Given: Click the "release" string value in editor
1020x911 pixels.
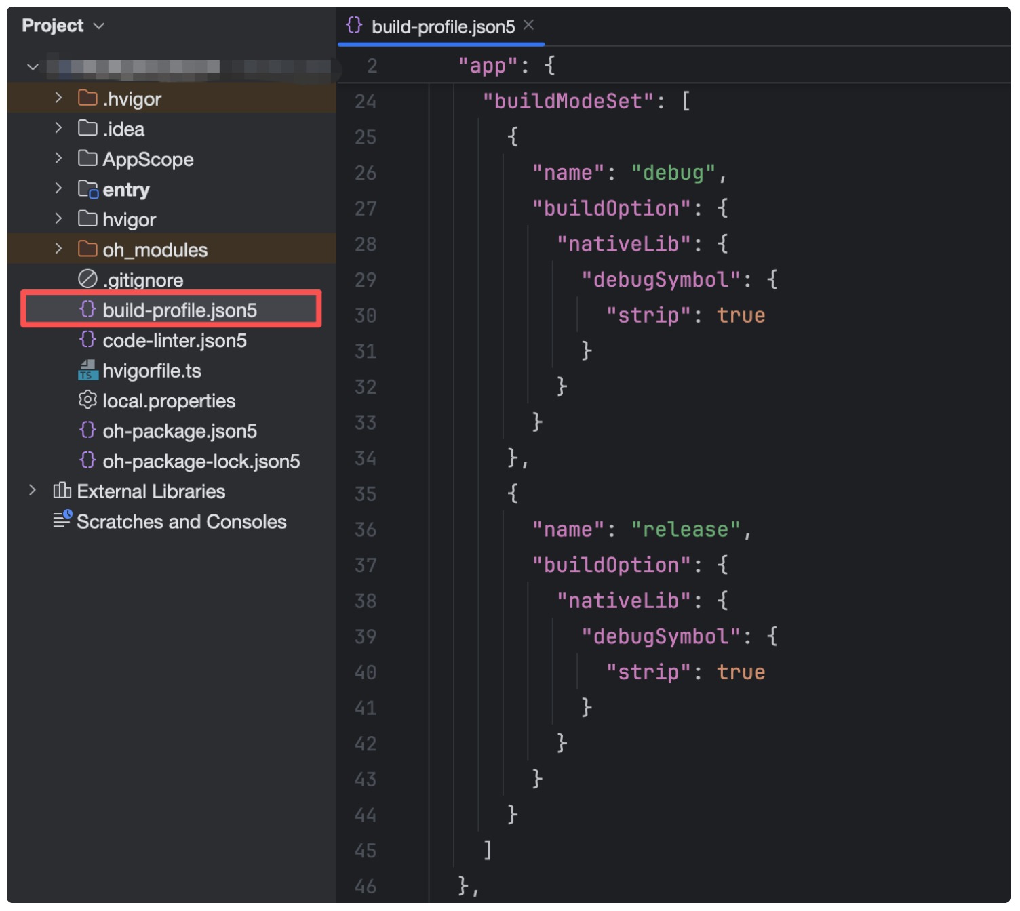Looking at the screenshot, I should tap(685, 529).
